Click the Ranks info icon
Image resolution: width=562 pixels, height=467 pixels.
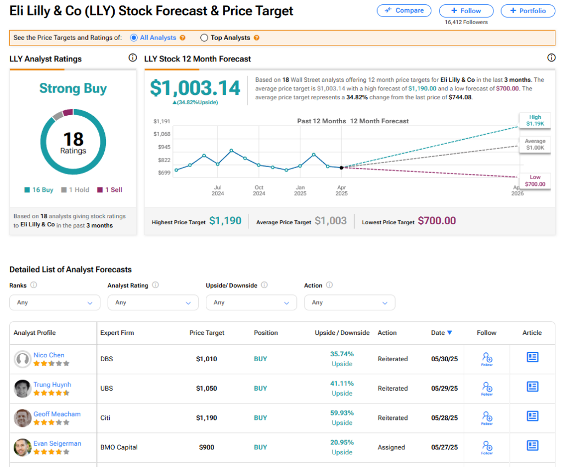click(33, 285)
